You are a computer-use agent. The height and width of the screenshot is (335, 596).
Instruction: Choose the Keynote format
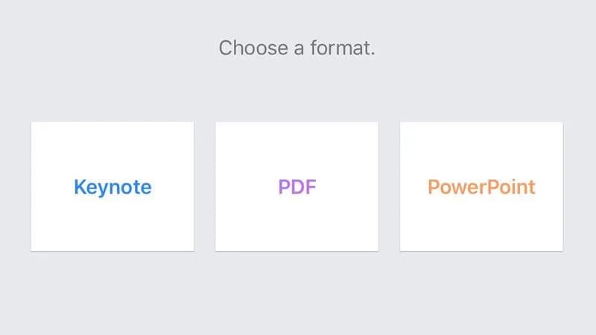[x=112, y=186]
